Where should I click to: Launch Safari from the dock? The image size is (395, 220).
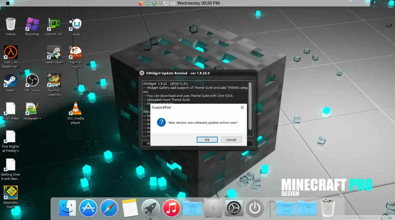click(x=109, y=208)
